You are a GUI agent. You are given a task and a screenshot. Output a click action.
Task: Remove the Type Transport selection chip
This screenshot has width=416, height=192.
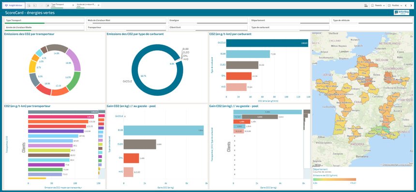(x=73, y=5)
